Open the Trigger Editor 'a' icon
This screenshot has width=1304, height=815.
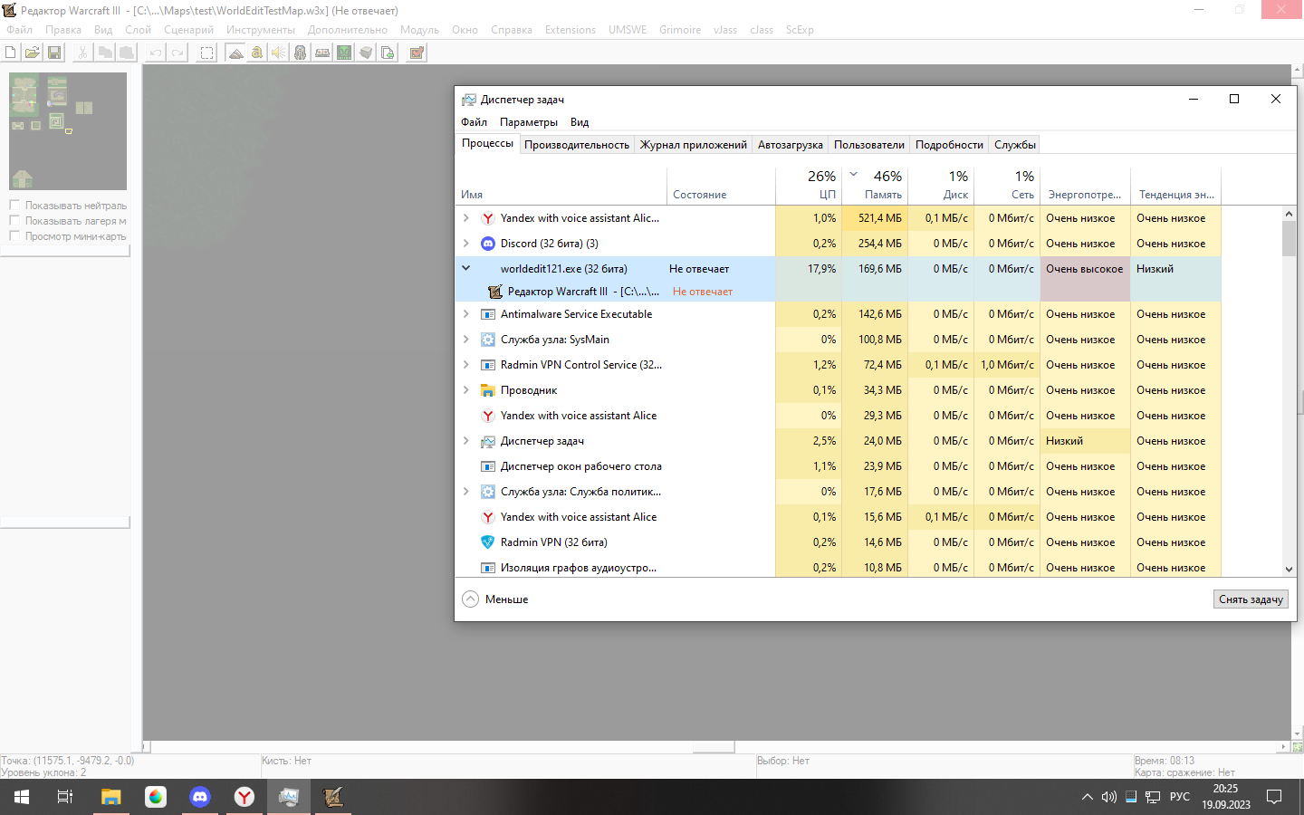tap(257, 53)
